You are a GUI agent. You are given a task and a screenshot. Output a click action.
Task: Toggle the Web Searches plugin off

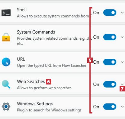(x=110, y=84)
